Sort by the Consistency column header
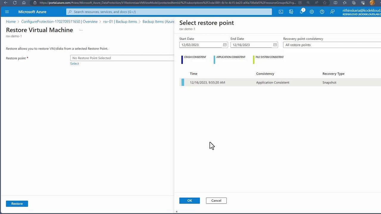This screenshot has height=214, width=381. coord(265,74)
